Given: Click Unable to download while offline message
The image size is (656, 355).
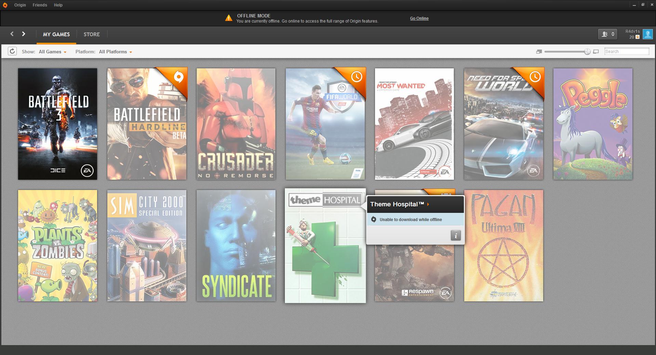Looking at the screenshot, I should [411, 220].
